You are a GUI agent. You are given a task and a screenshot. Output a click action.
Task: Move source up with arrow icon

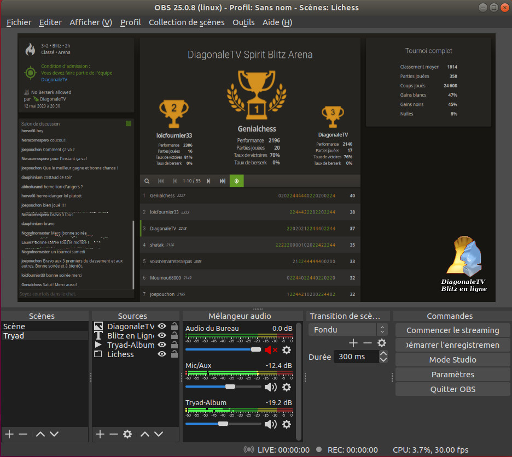click(145, 434)
